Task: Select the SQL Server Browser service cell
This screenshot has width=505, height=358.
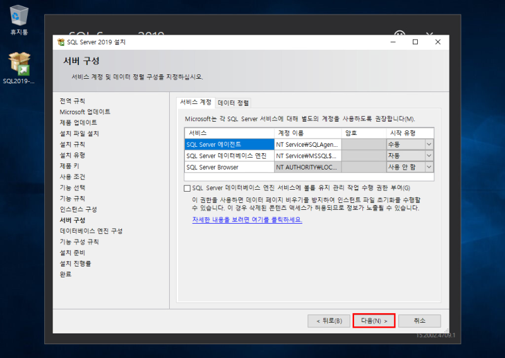Action: point(229,167)
